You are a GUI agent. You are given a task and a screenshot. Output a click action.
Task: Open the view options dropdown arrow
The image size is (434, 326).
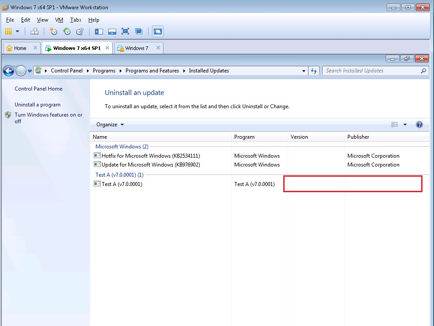(x=405, y=125)
